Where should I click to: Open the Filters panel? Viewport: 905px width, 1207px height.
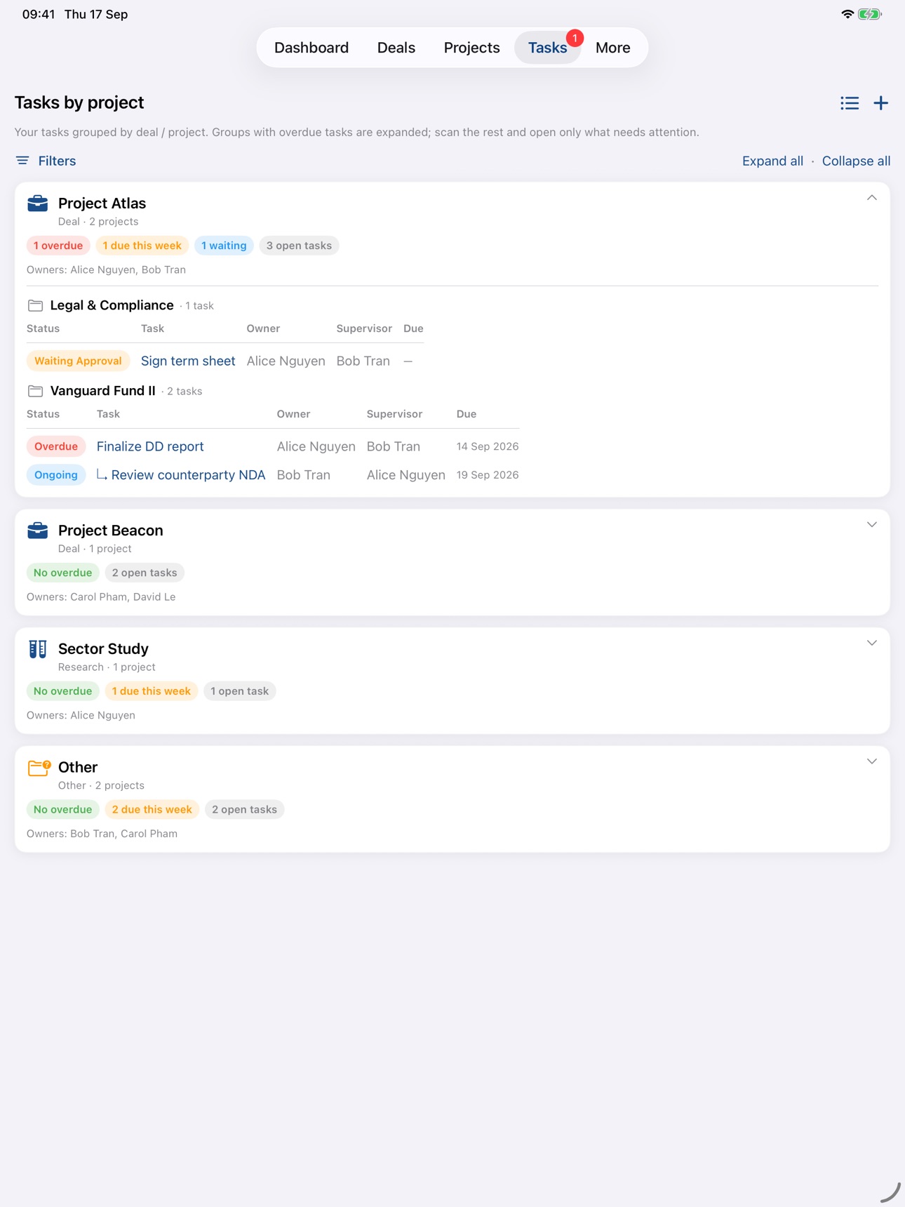click(x=46, y=161)
